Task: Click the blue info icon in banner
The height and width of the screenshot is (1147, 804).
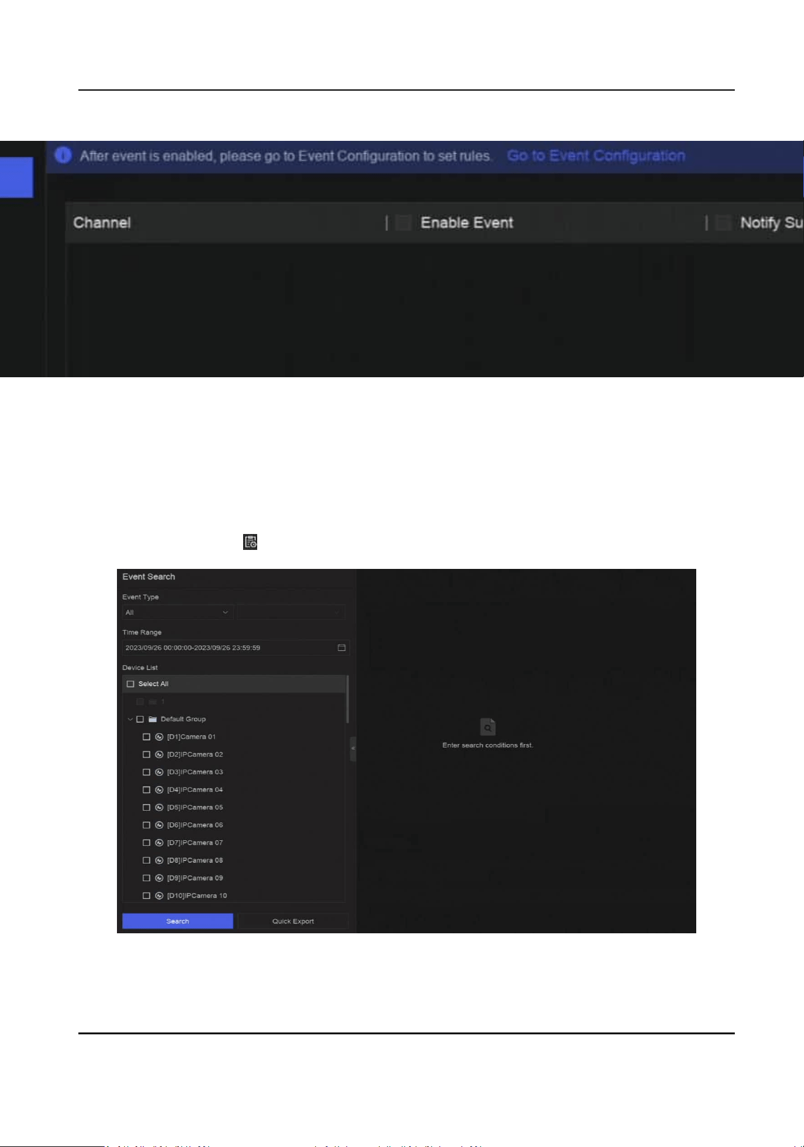Action: (x=63, y=156)
